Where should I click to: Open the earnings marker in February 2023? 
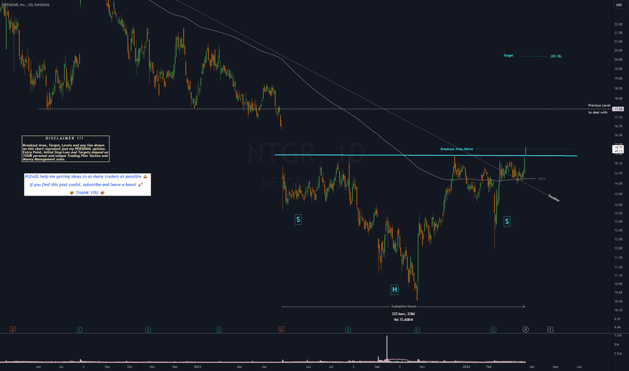click(219, 330)
